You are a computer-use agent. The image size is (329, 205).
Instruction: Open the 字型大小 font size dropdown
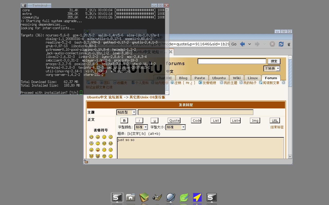tap(176, 127)
